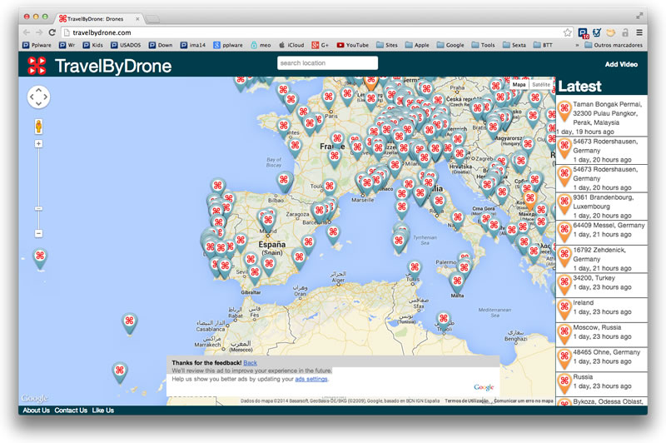Screen dimensions: 666x443
Task: Open the 48465 Ohne, Germany entry
Action: click(601, 359)
